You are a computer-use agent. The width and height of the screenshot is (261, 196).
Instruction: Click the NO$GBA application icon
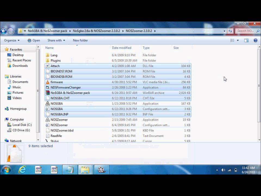pyautogui.click(x=48, y=103)
